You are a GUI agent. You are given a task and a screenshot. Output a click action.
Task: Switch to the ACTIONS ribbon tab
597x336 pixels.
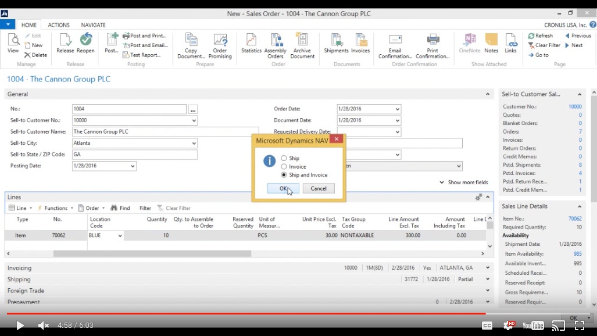[59, 25]
